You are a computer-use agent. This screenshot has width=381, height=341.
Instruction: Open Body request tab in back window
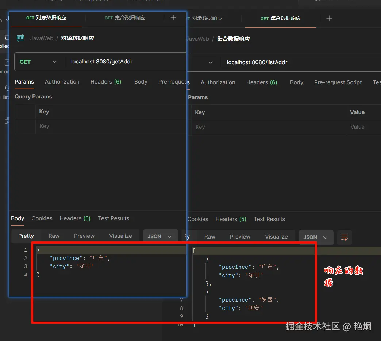pos(297,82)
